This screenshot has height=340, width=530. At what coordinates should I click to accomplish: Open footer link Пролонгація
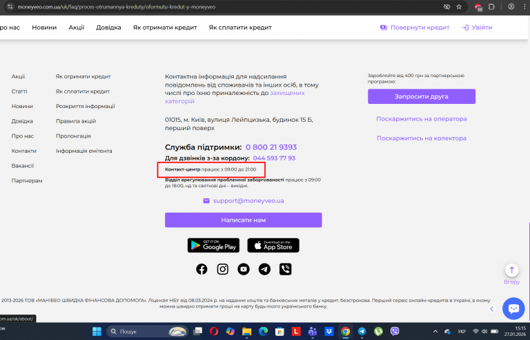[x=73, y=136]
